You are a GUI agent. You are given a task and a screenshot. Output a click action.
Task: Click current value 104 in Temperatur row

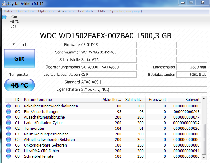pyautogui.click(x=118, y=129)
